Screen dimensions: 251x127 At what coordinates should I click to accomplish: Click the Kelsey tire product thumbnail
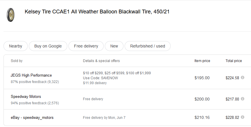point(11,15)
